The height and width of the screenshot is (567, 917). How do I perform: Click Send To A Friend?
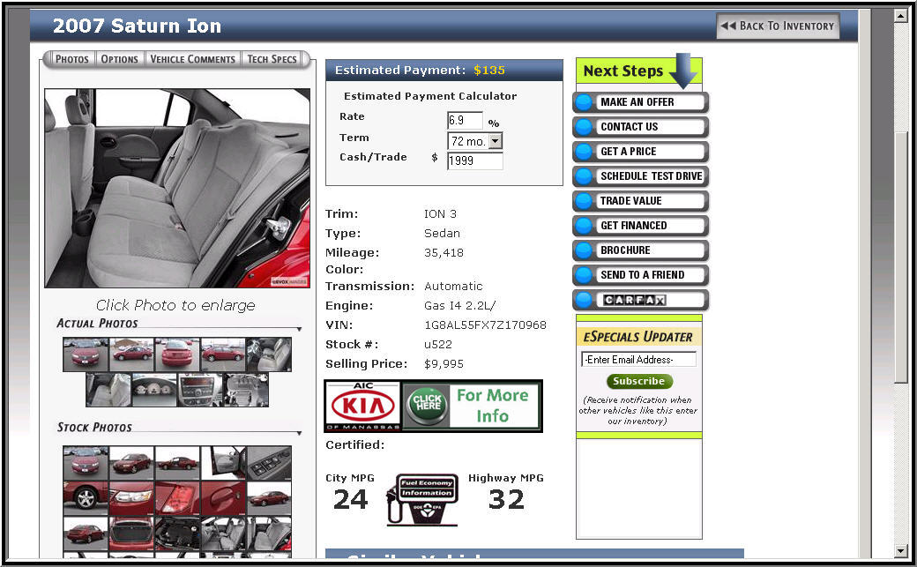[x=640, y=275]
